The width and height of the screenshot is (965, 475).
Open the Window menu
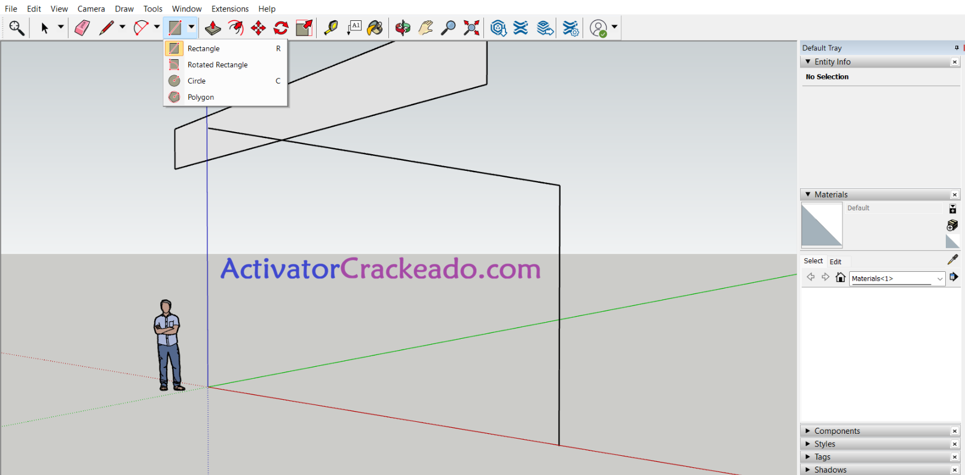point(187,8)
